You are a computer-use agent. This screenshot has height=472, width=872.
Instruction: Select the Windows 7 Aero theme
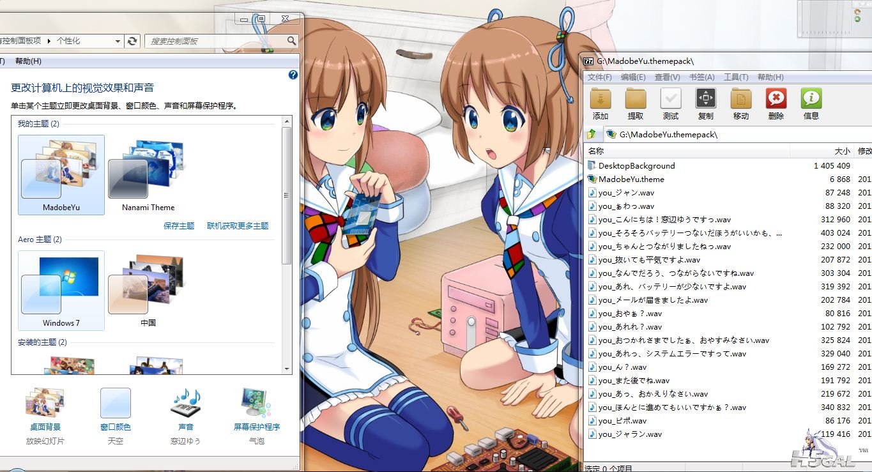(61, 291)
